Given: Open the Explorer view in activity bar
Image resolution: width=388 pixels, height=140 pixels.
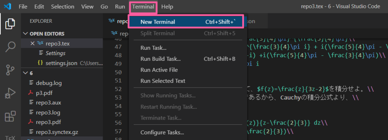Looking at the screenshot, I should (10, 24).
